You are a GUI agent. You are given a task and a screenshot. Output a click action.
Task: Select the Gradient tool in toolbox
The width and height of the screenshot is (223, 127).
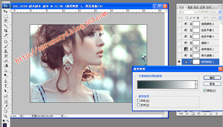click(x=6, y=66)
